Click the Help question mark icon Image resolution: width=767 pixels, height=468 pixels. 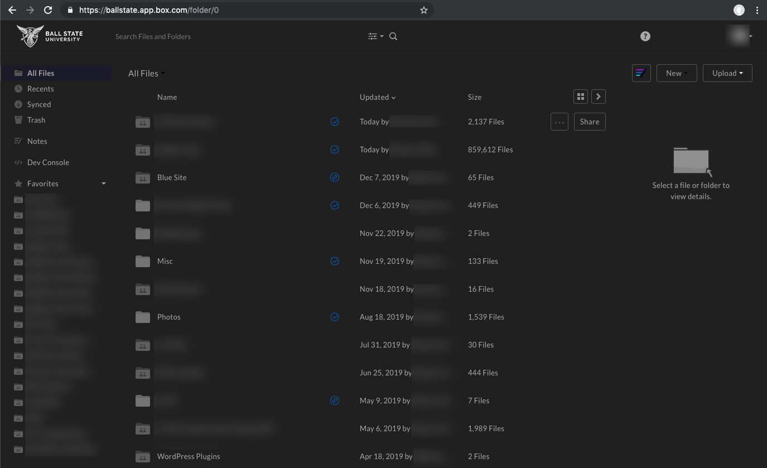(645, 36)
